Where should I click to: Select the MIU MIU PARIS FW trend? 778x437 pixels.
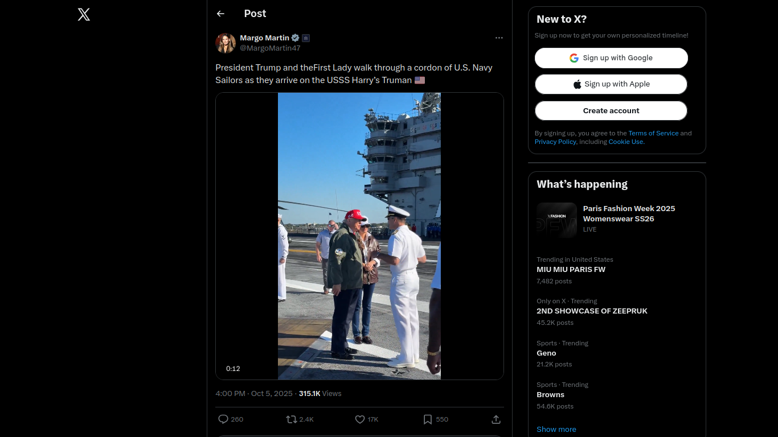click(571, 270)
